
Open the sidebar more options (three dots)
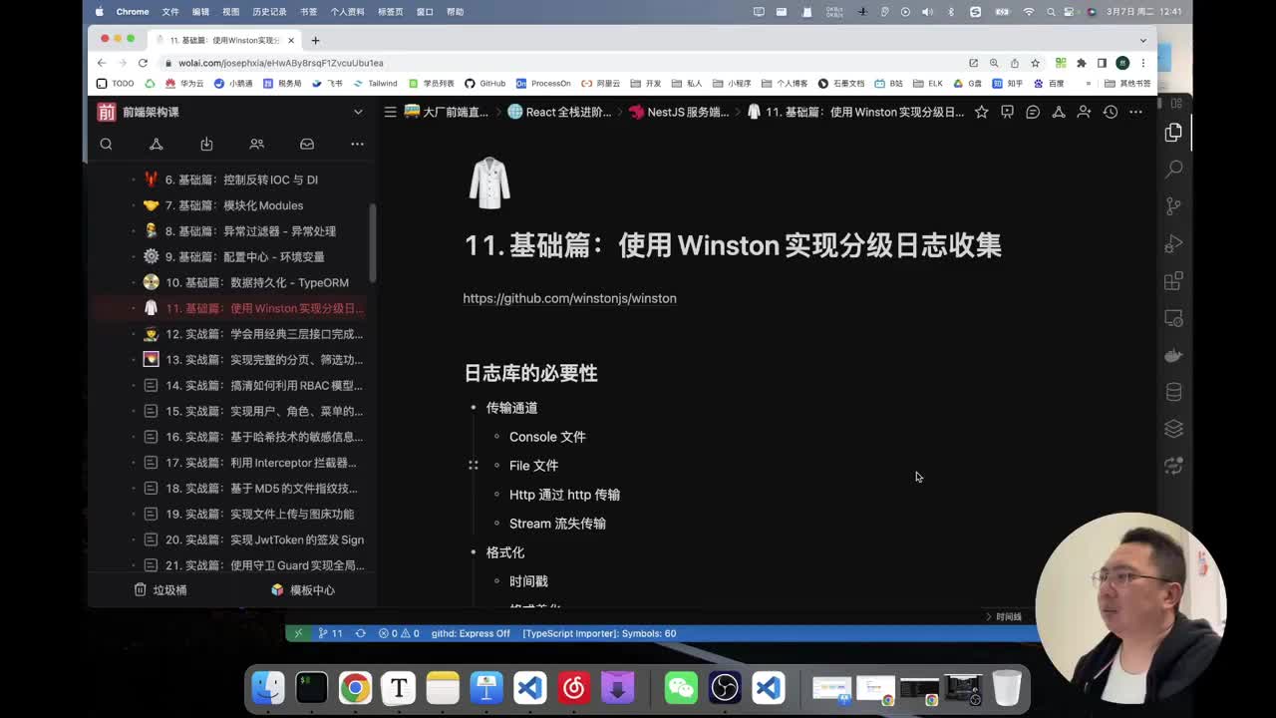click(x=357, y=144)
